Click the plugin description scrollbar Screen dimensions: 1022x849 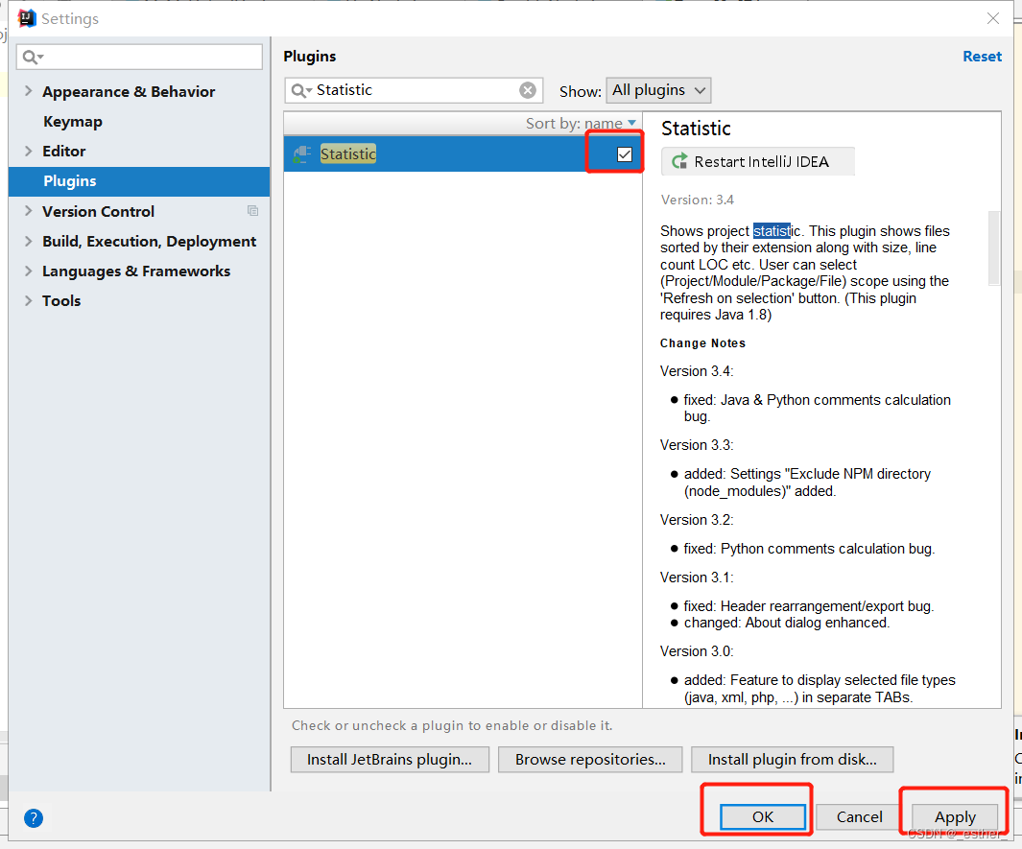pyautogui.click(x=994, y=248)
